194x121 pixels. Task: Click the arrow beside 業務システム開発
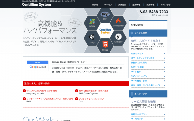(x=165, y=63)
